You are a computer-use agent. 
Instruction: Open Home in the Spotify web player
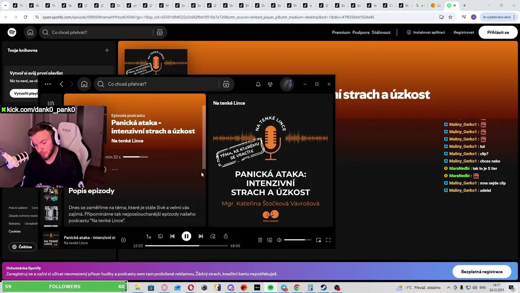pos(30,32)
